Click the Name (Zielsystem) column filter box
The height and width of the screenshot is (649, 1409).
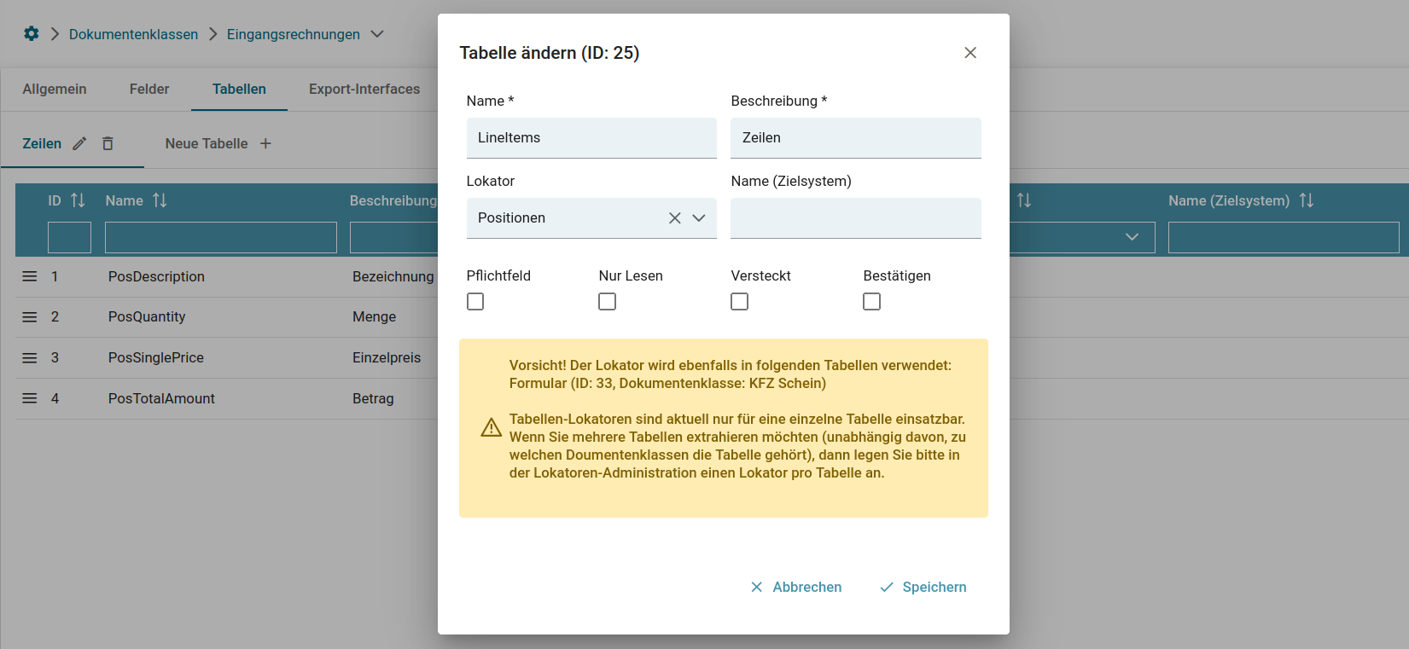coord(1284,237)
